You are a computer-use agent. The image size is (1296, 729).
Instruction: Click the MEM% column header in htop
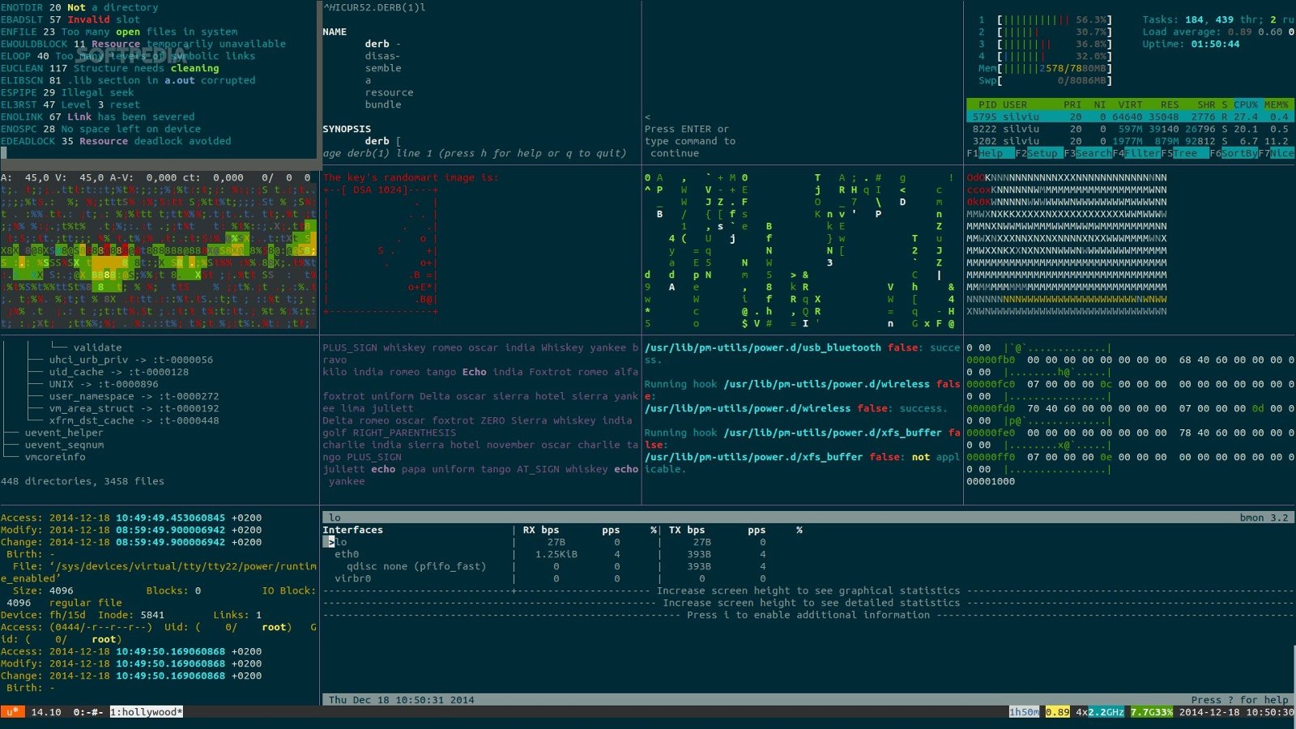1277,104
